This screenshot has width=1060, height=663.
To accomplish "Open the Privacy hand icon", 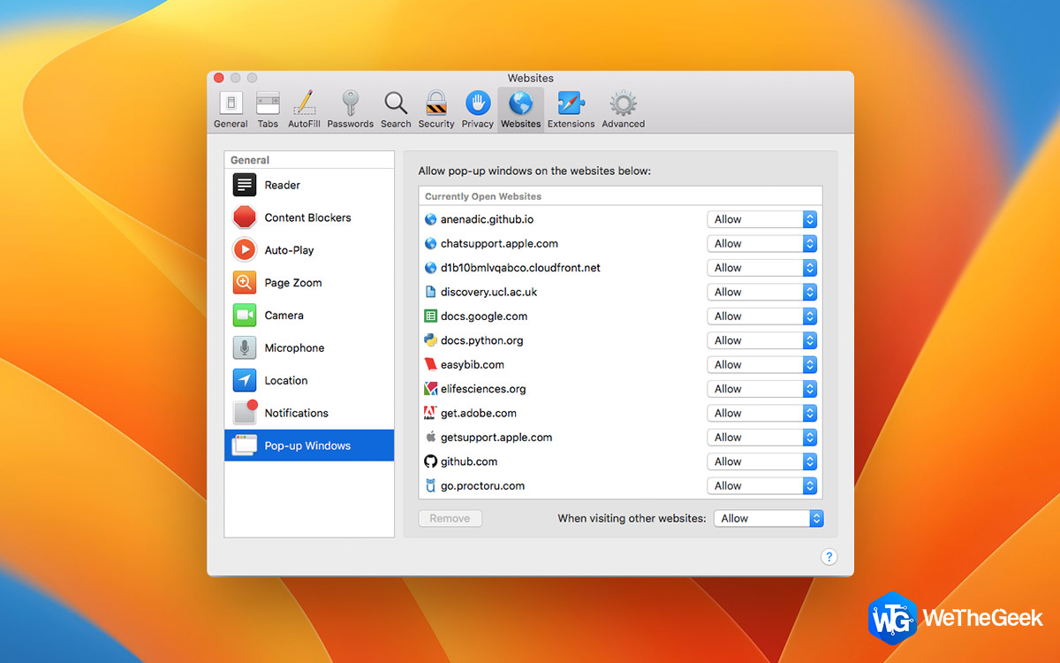I will (x=478, y=103).
